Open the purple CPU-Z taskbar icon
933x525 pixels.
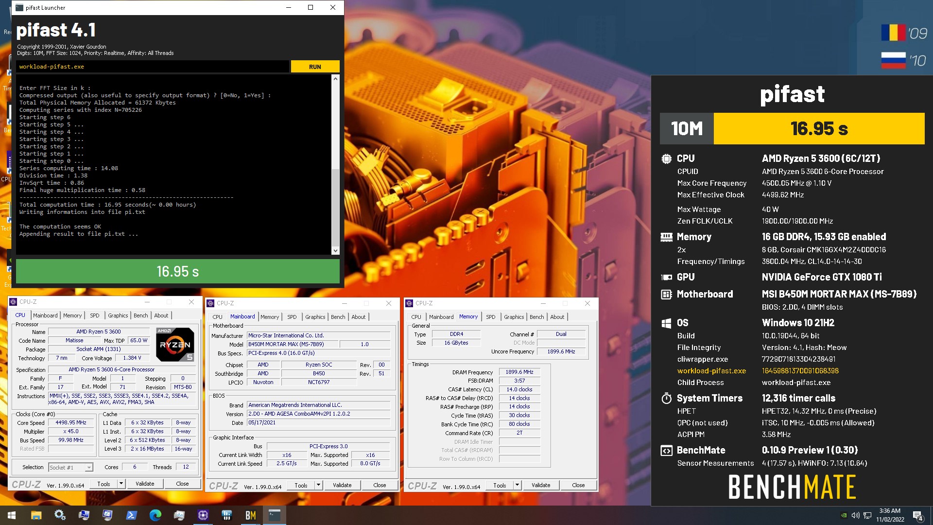pyautogui.click(x=203, y=515)
